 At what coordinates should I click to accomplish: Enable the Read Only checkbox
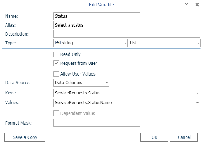pos(56,54)
